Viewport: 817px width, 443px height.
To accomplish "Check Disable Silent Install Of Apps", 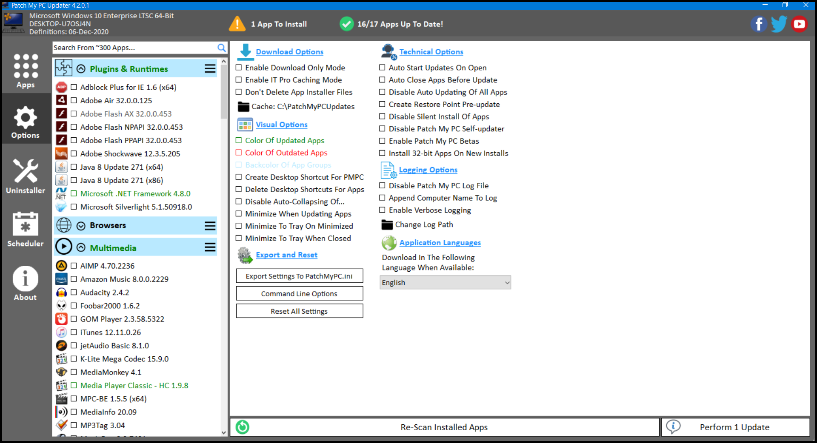I will 382,116.
